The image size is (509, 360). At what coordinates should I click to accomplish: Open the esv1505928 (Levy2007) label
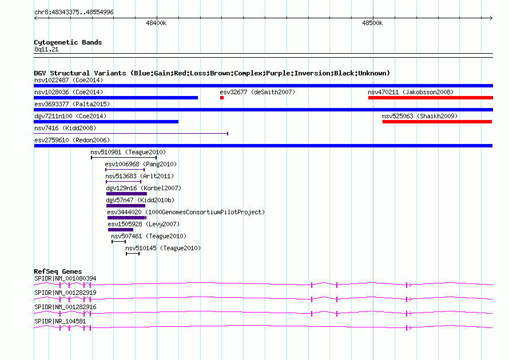pyautogui.click(x=144, y=224)
